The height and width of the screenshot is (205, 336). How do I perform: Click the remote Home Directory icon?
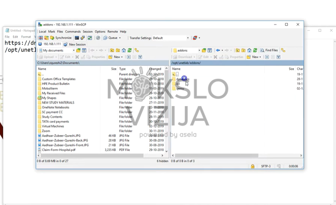[x=249, y=50]
